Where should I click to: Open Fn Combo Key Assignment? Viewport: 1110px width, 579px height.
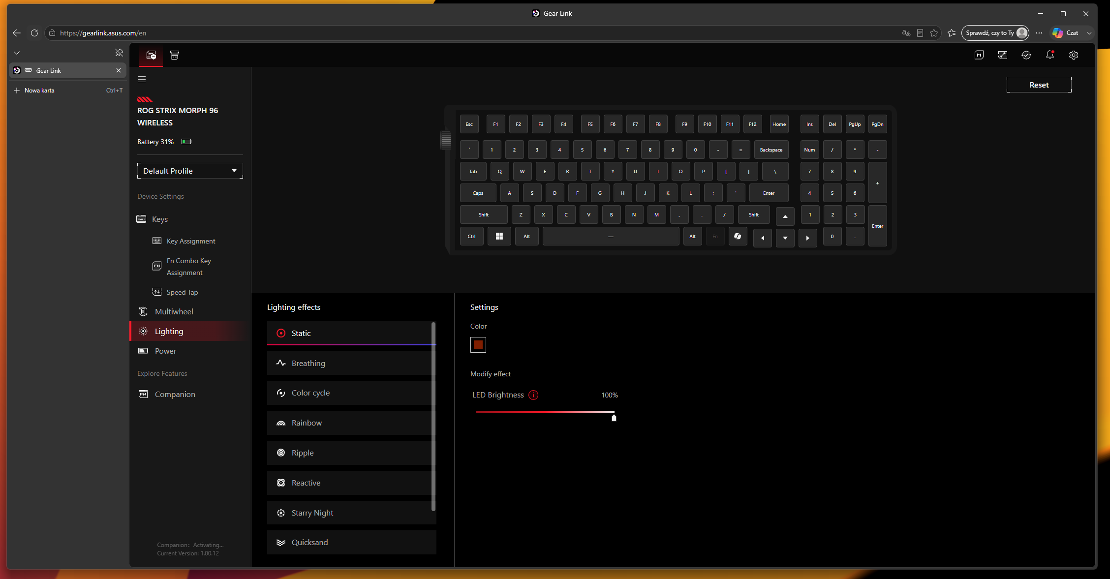tap(190, 267)
